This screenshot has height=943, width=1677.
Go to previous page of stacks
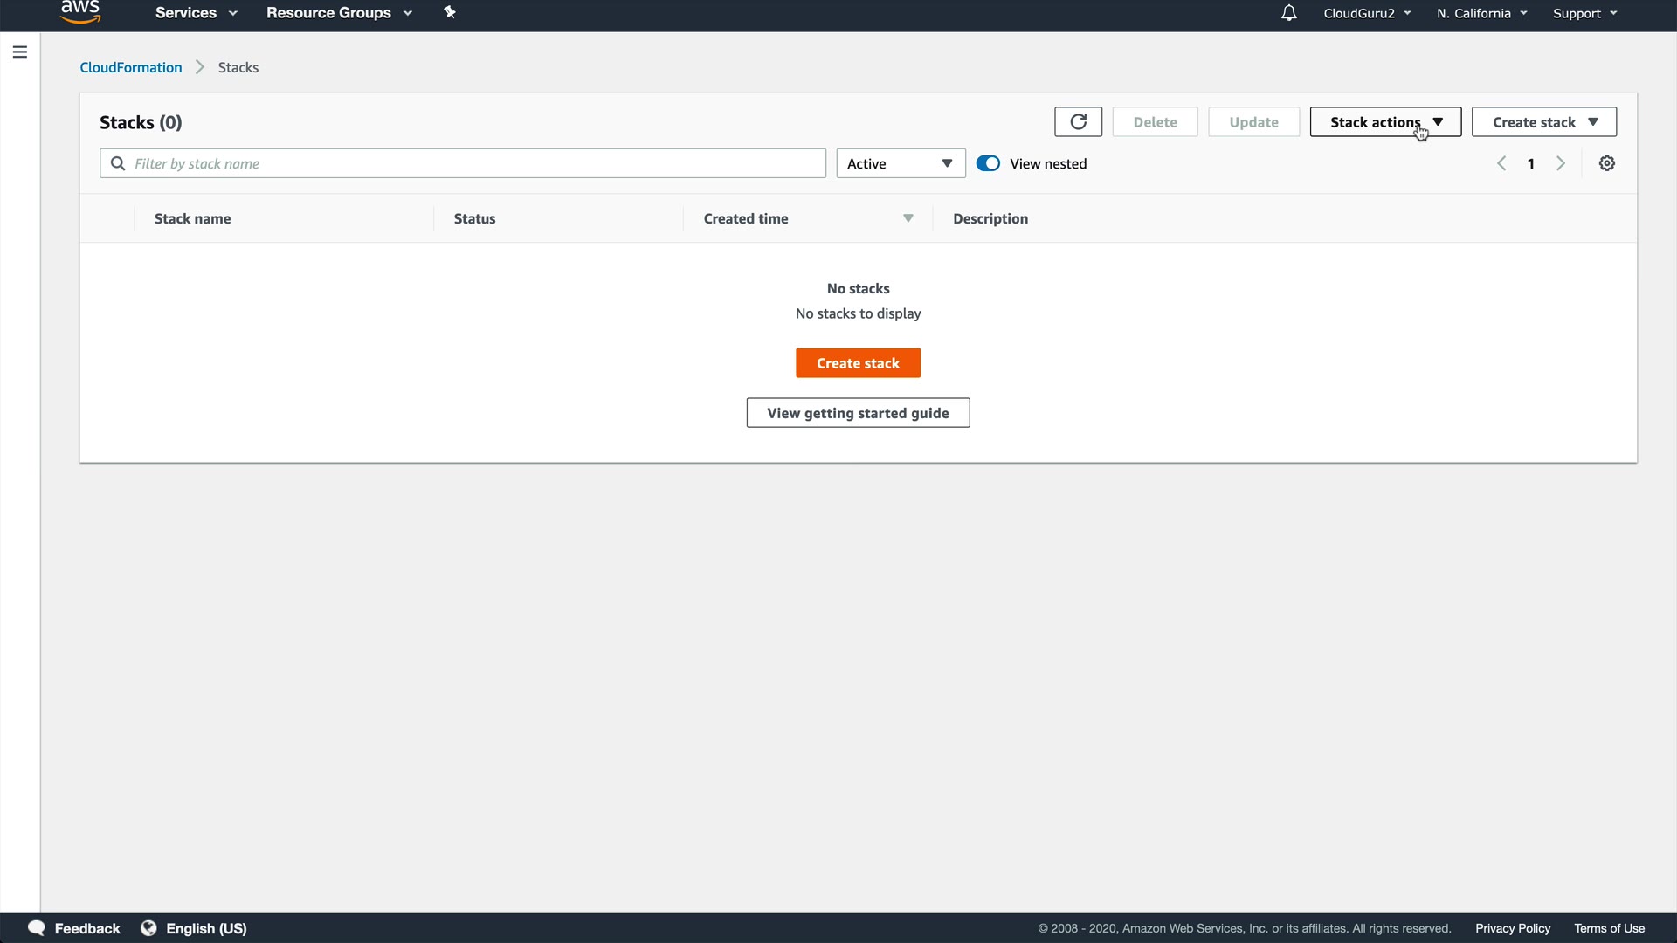(x=1501, y=163)
